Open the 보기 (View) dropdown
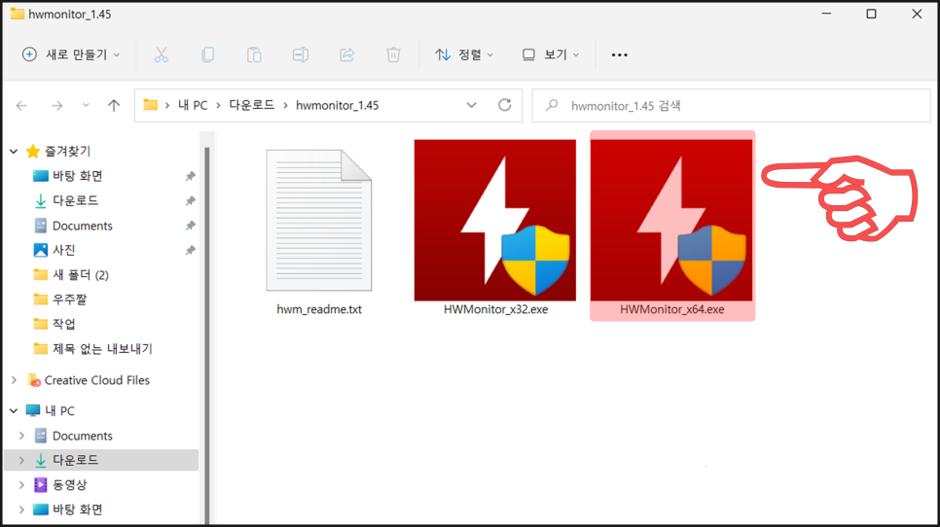This screenshot has height=527, width=940. pos(551,54)
